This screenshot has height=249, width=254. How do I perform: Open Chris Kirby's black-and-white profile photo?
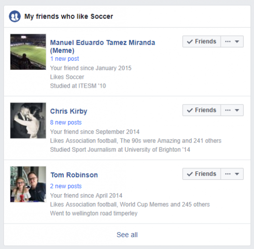(x=28, y=121)
